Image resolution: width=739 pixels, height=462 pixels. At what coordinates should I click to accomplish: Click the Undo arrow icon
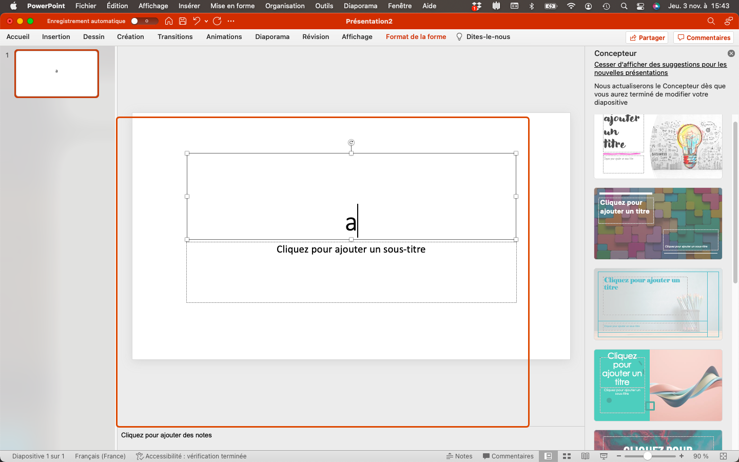pos(196,21)
